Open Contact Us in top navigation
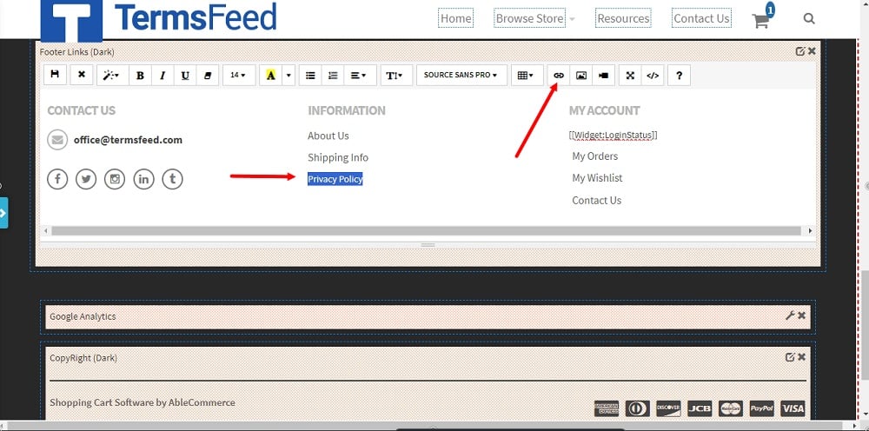 (x=701, y=18)
